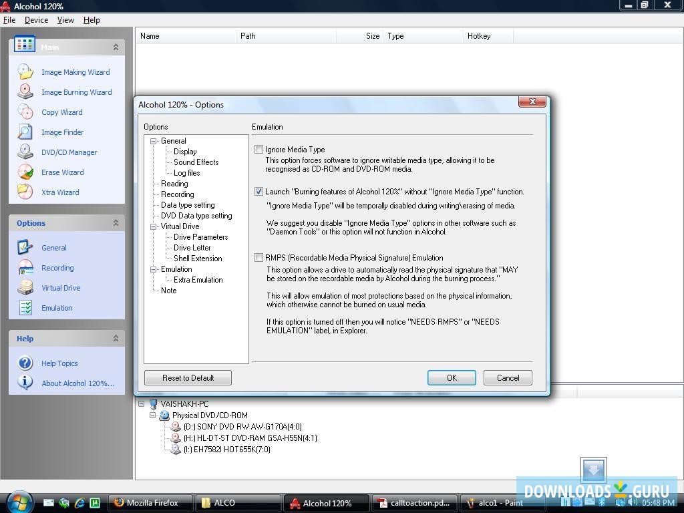
Task: Sort image list by Type column
Action: click(423, 36)
